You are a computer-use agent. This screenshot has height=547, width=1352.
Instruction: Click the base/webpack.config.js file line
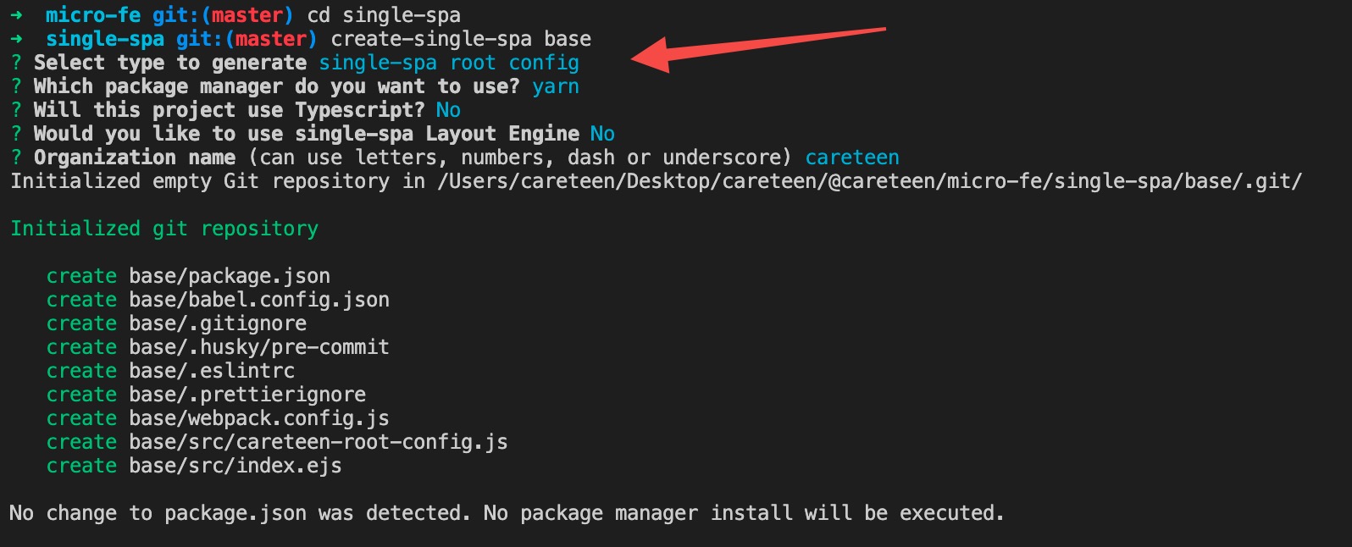coord(218,418)
